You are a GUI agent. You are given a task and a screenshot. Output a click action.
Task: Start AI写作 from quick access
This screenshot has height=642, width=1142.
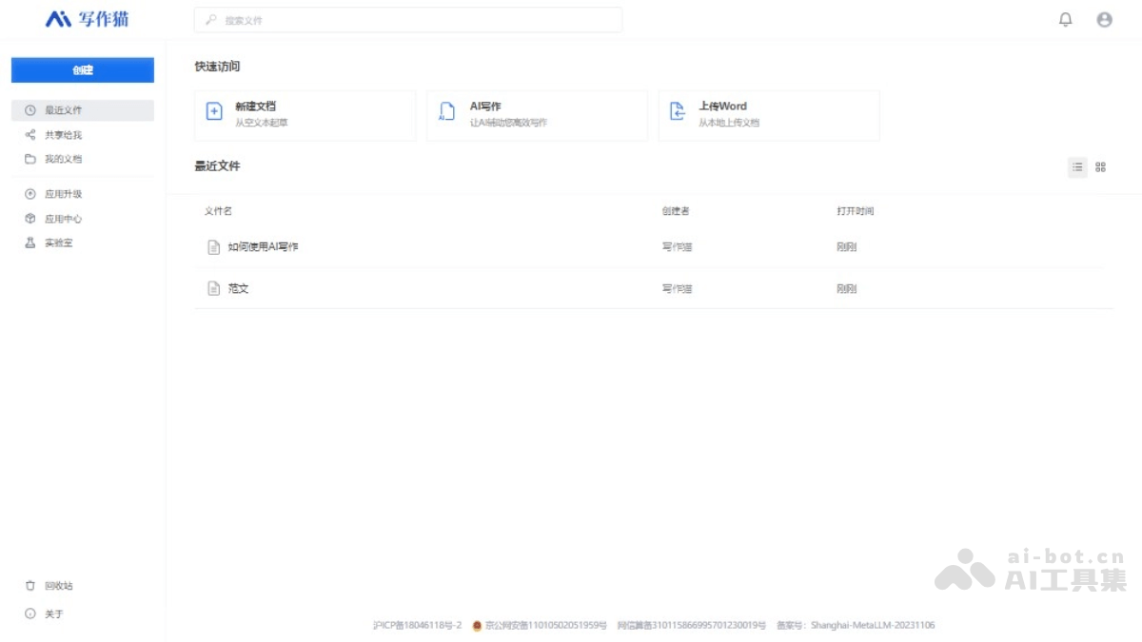[x=537, y=115]
